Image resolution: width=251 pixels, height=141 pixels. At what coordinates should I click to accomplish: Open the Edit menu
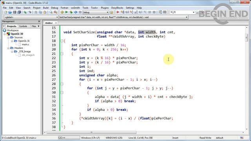point(11,8)
